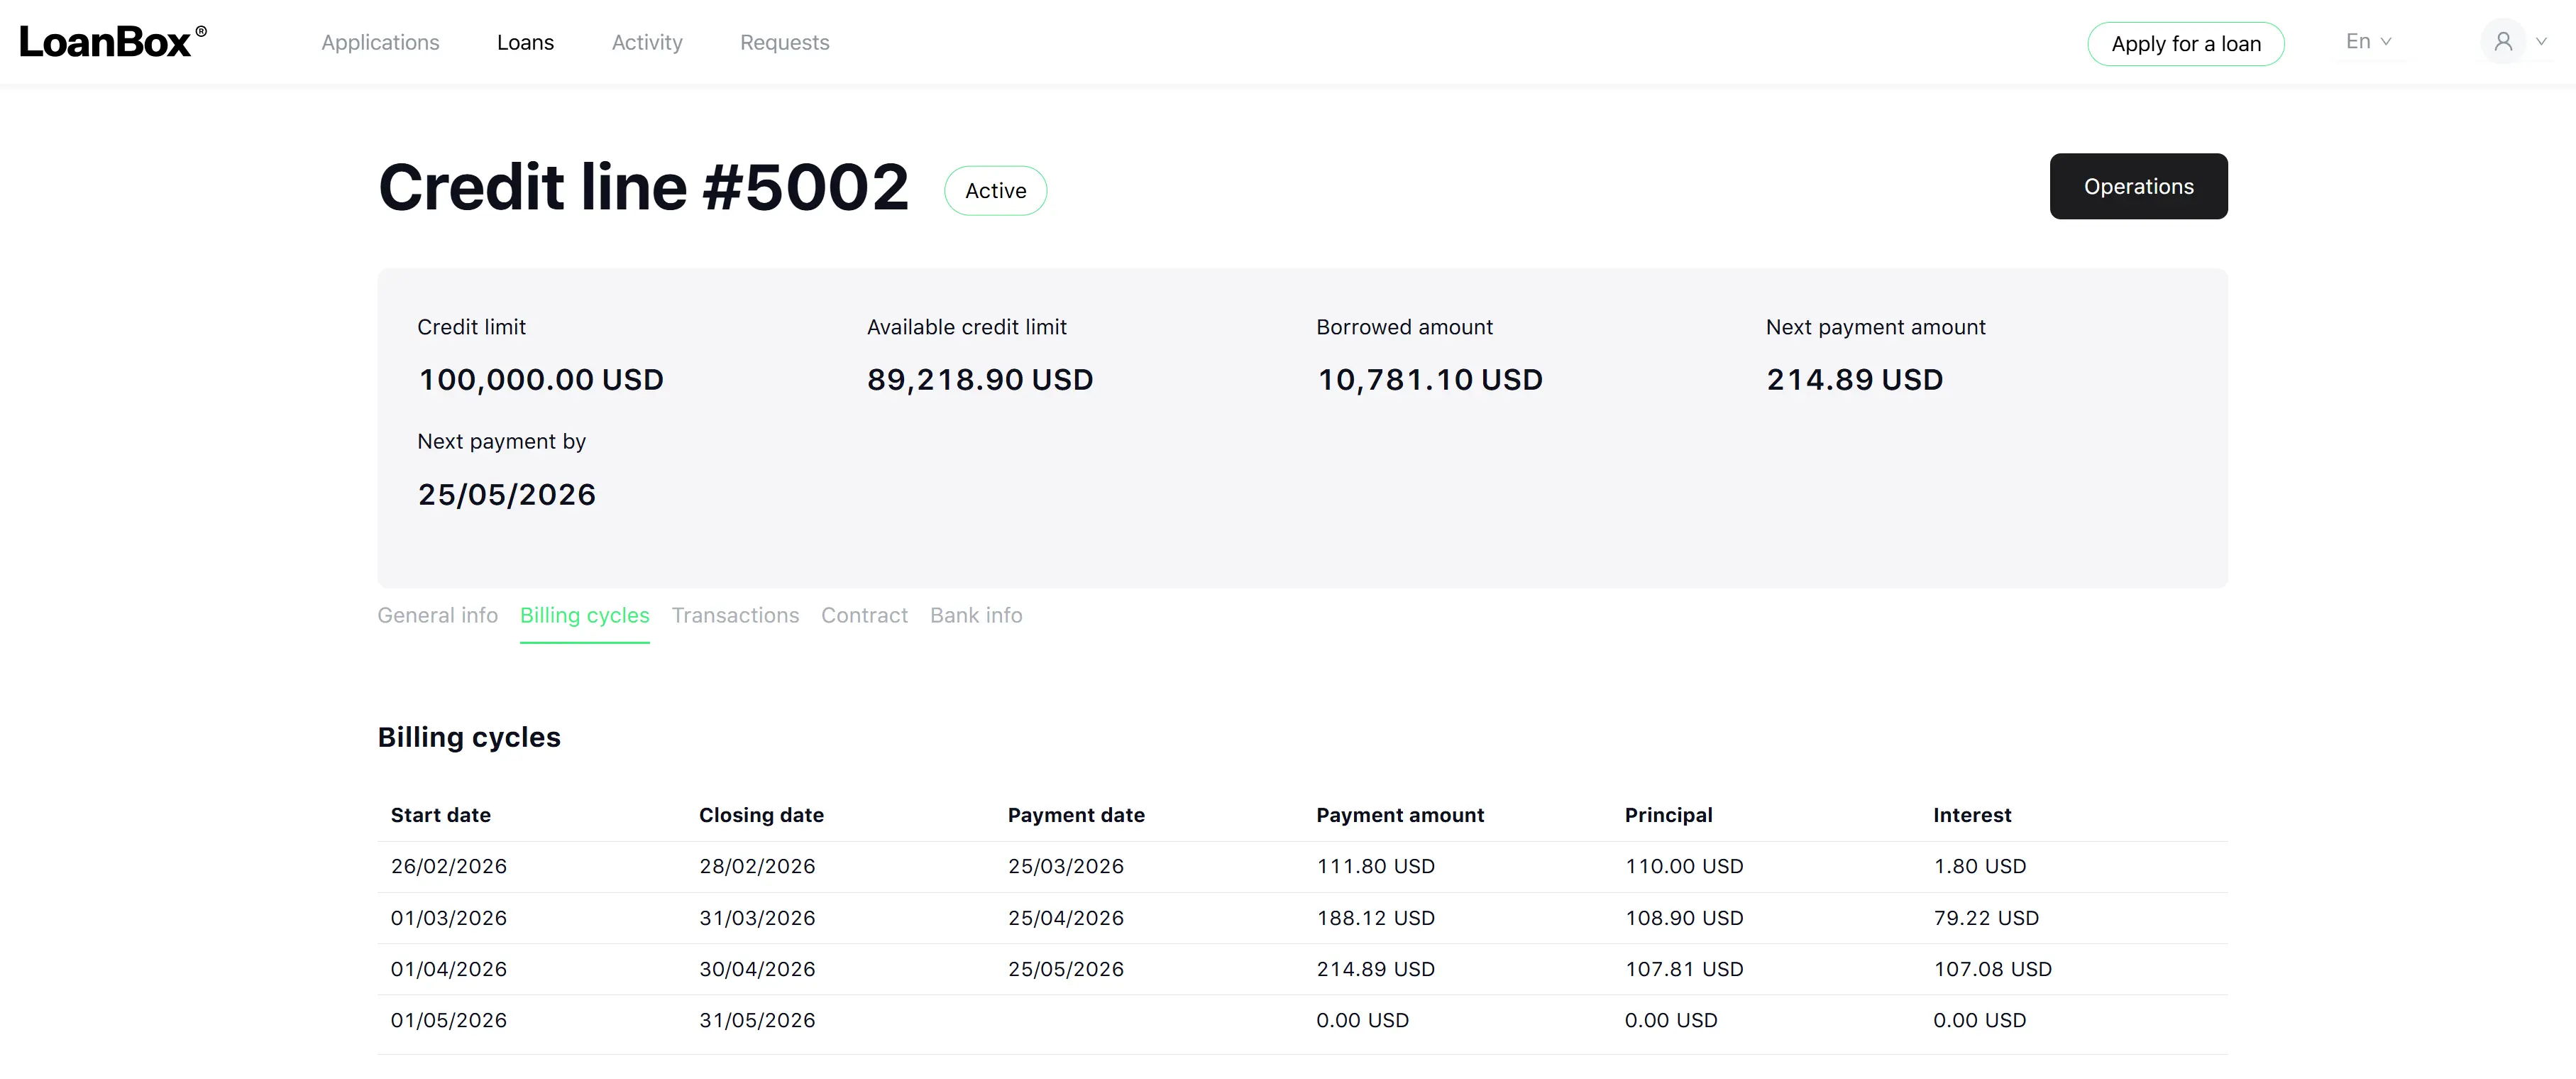The height and width of the screenshot is (1079, 2576).
Task: Switch to the Transactions tab
Action: coord(735,615)
